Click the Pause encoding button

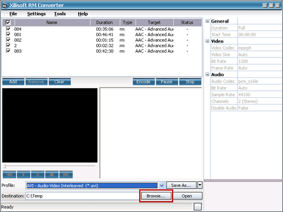(167, 82)
